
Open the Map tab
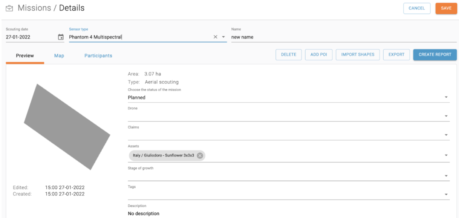[x=59, y=56]
